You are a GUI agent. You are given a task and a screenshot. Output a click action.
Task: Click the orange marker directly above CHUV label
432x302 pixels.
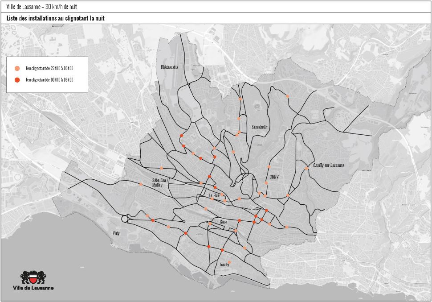coord(269,167)
